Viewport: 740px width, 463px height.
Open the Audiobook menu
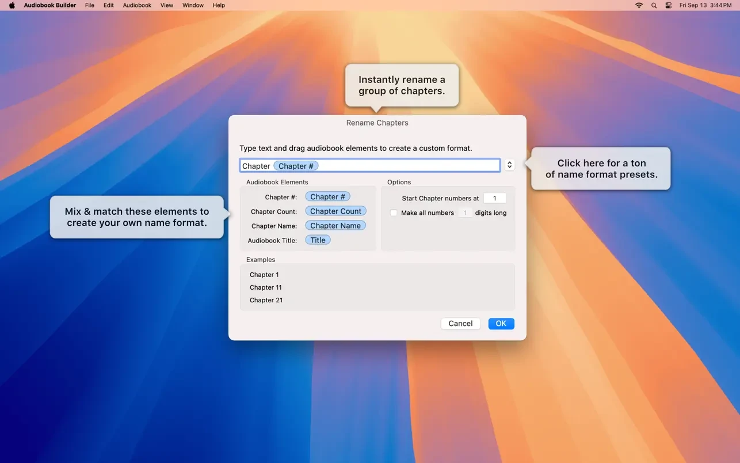137,5
